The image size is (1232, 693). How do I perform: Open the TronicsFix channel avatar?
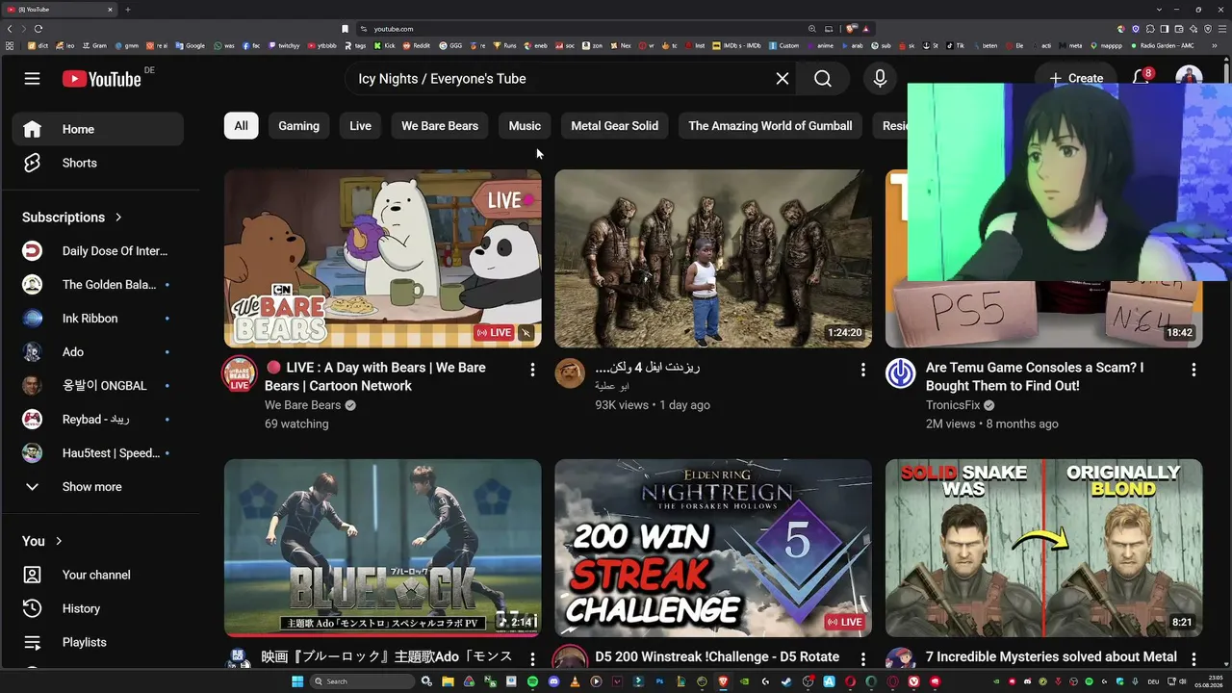(901, 373)
